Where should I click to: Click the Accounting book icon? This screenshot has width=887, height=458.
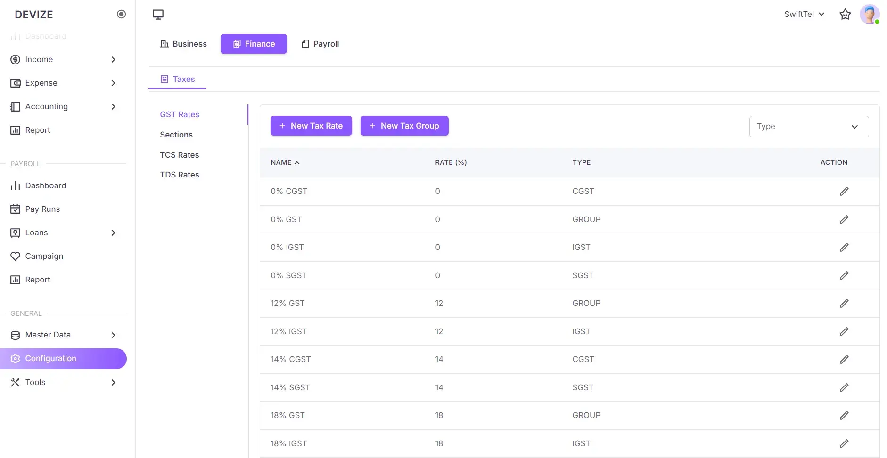click(15, 106)
